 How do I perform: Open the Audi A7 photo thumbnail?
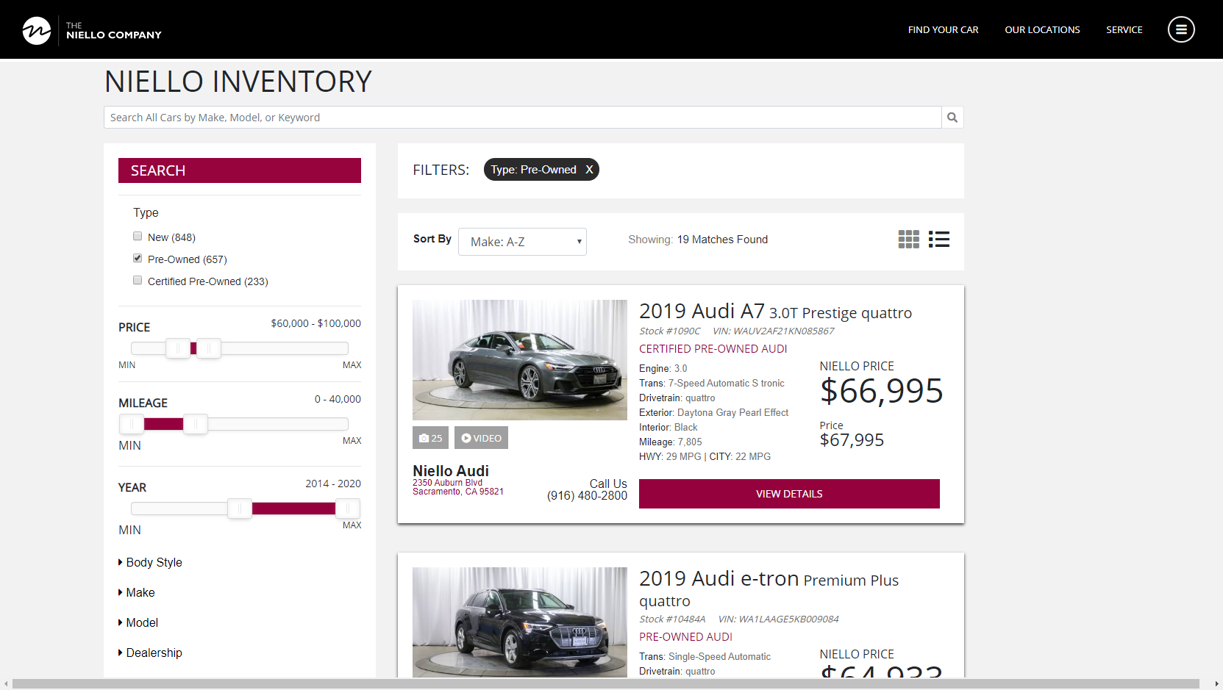pyautogui.click(x=520, y=360)
